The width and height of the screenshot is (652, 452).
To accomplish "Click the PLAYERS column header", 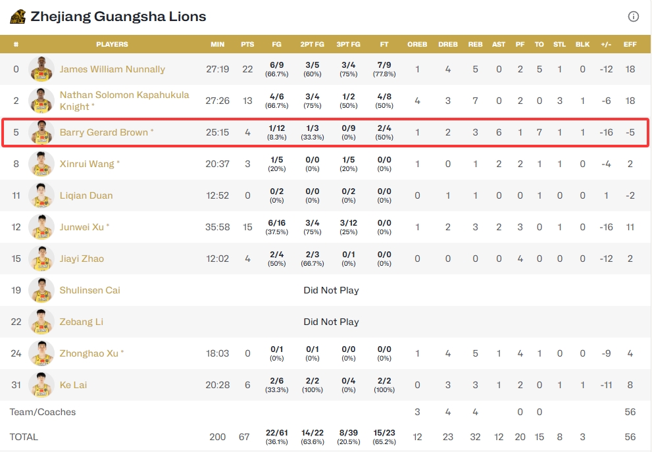I will click(112, 45).
